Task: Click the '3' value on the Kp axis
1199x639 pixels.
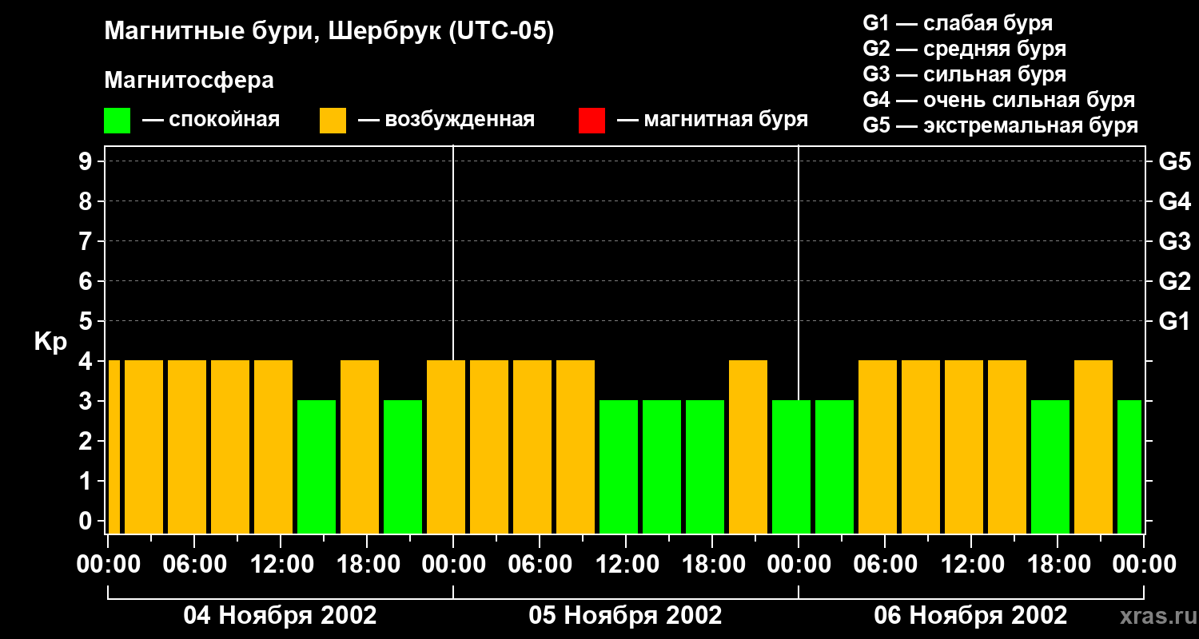Action: [87, 401]
